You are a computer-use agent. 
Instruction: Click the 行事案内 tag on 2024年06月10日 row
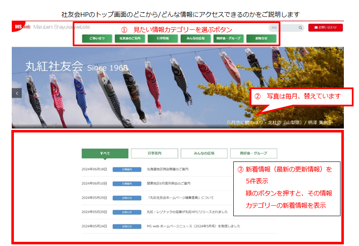point(127,184)
